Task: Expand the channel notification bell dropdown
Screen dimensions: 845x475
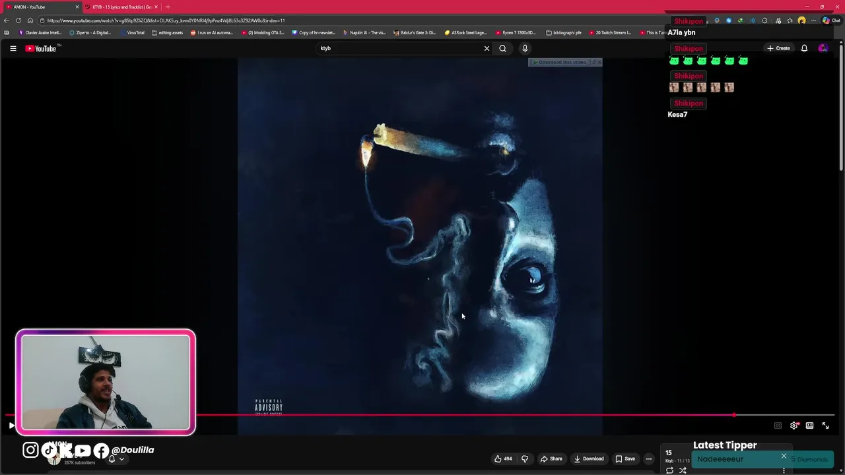Action: coord(116,459)
